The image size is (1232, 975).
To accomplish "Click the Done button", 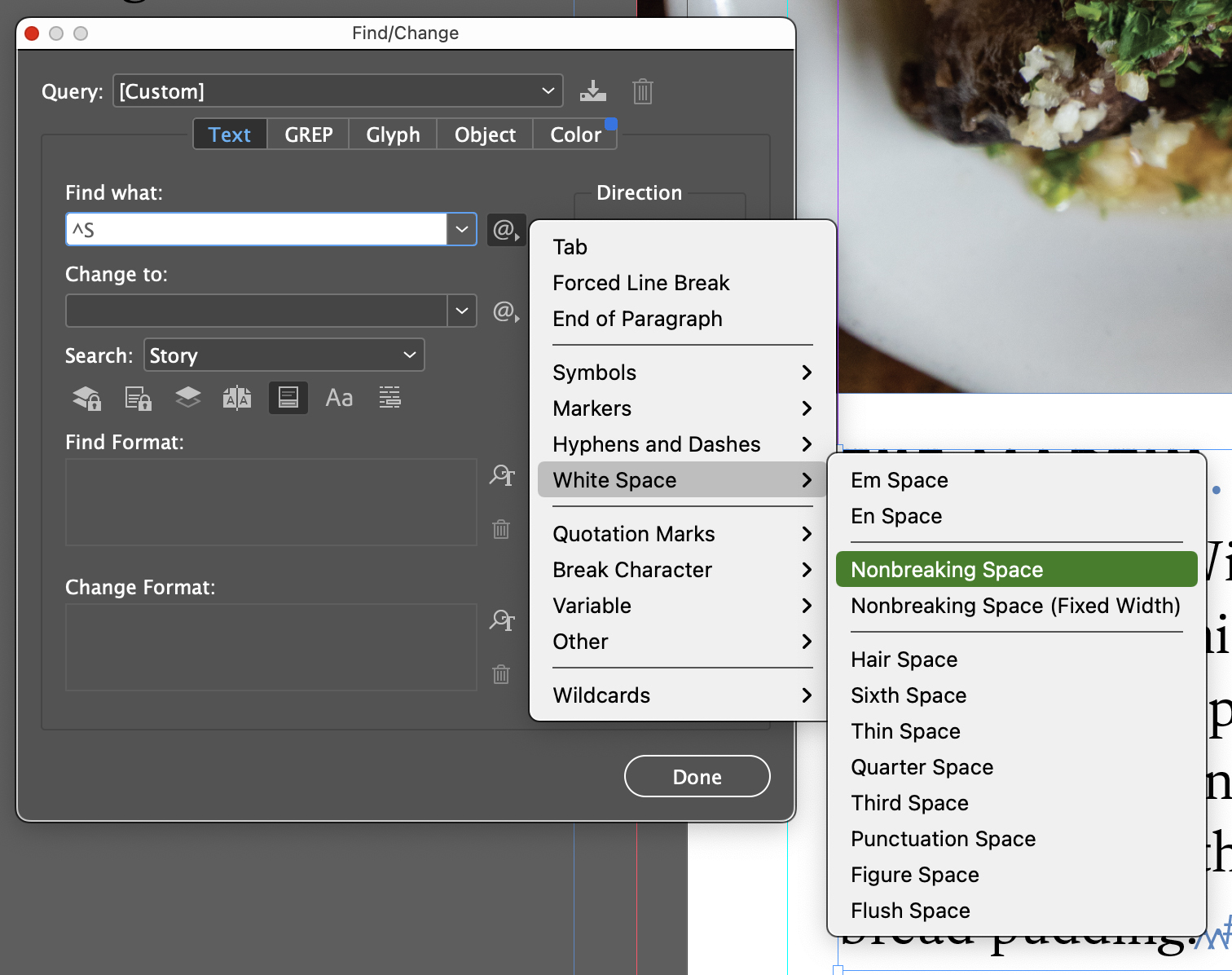I will click(x=697, y=776).
